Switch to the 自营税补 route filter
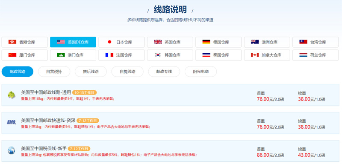This screenshot has height=167, width=342. [x=54, y=72]
